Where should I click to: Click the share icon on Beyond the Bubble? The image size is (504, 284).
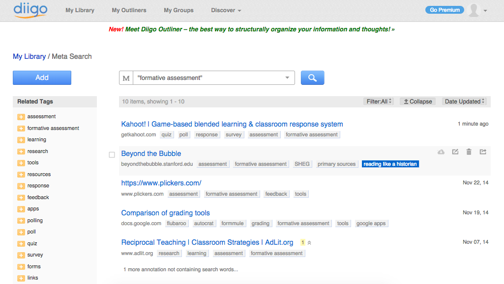[x=483, y=152]
